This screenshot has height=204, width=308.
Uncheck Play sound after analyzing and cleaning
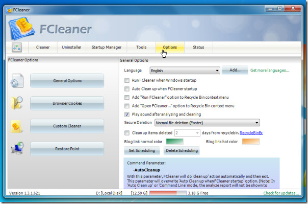[127, 115]
